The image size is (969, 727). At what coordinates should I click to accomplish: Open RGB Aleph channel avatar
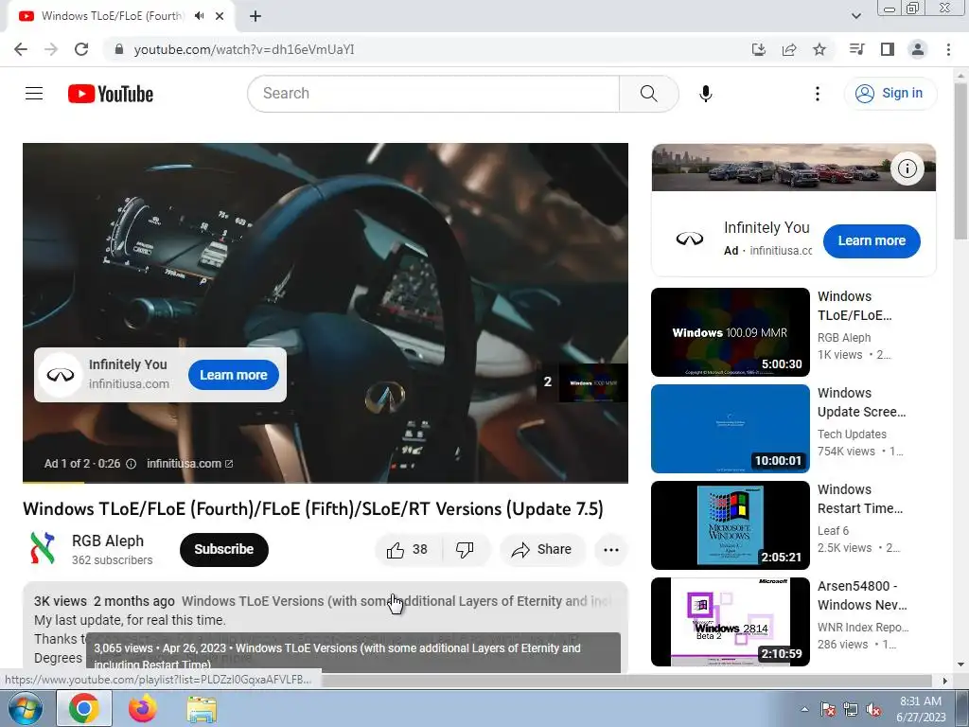coord(43,548)
